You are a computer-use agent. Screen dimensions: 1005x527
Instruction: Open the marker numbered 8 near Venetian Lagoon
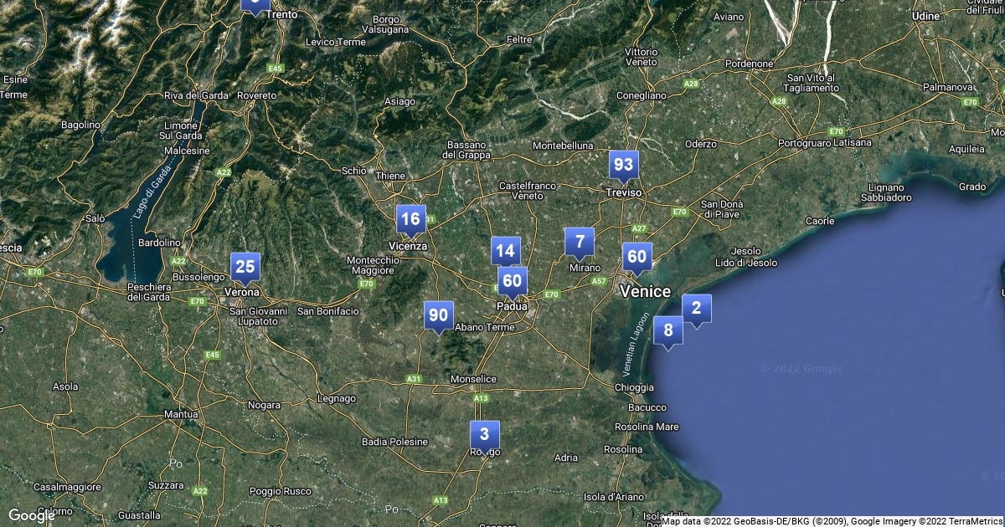[667, 330]
